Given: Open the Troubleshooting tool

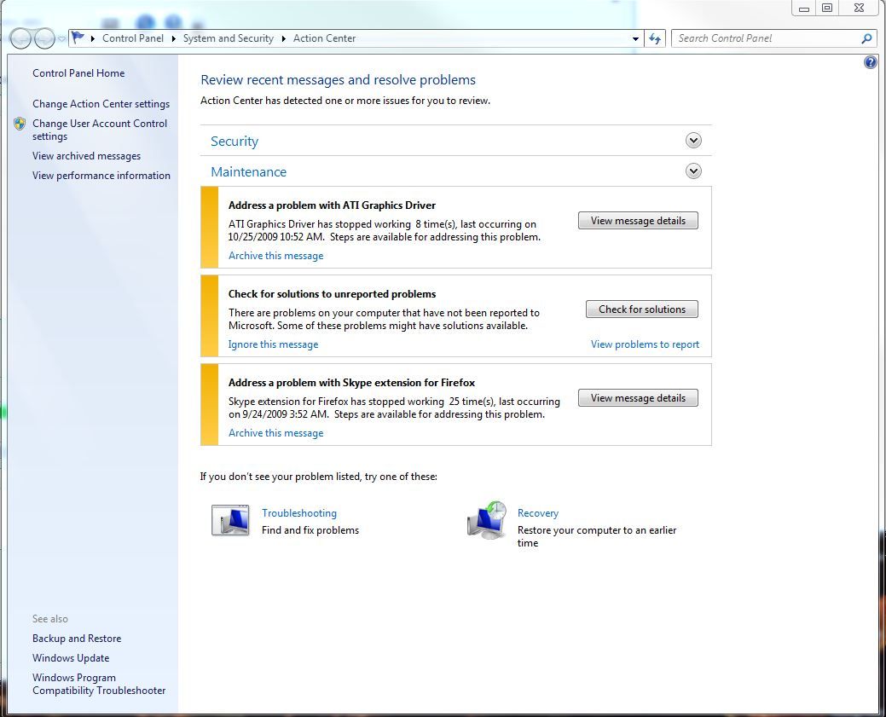Looking at the screenshot, I should 299,512.
